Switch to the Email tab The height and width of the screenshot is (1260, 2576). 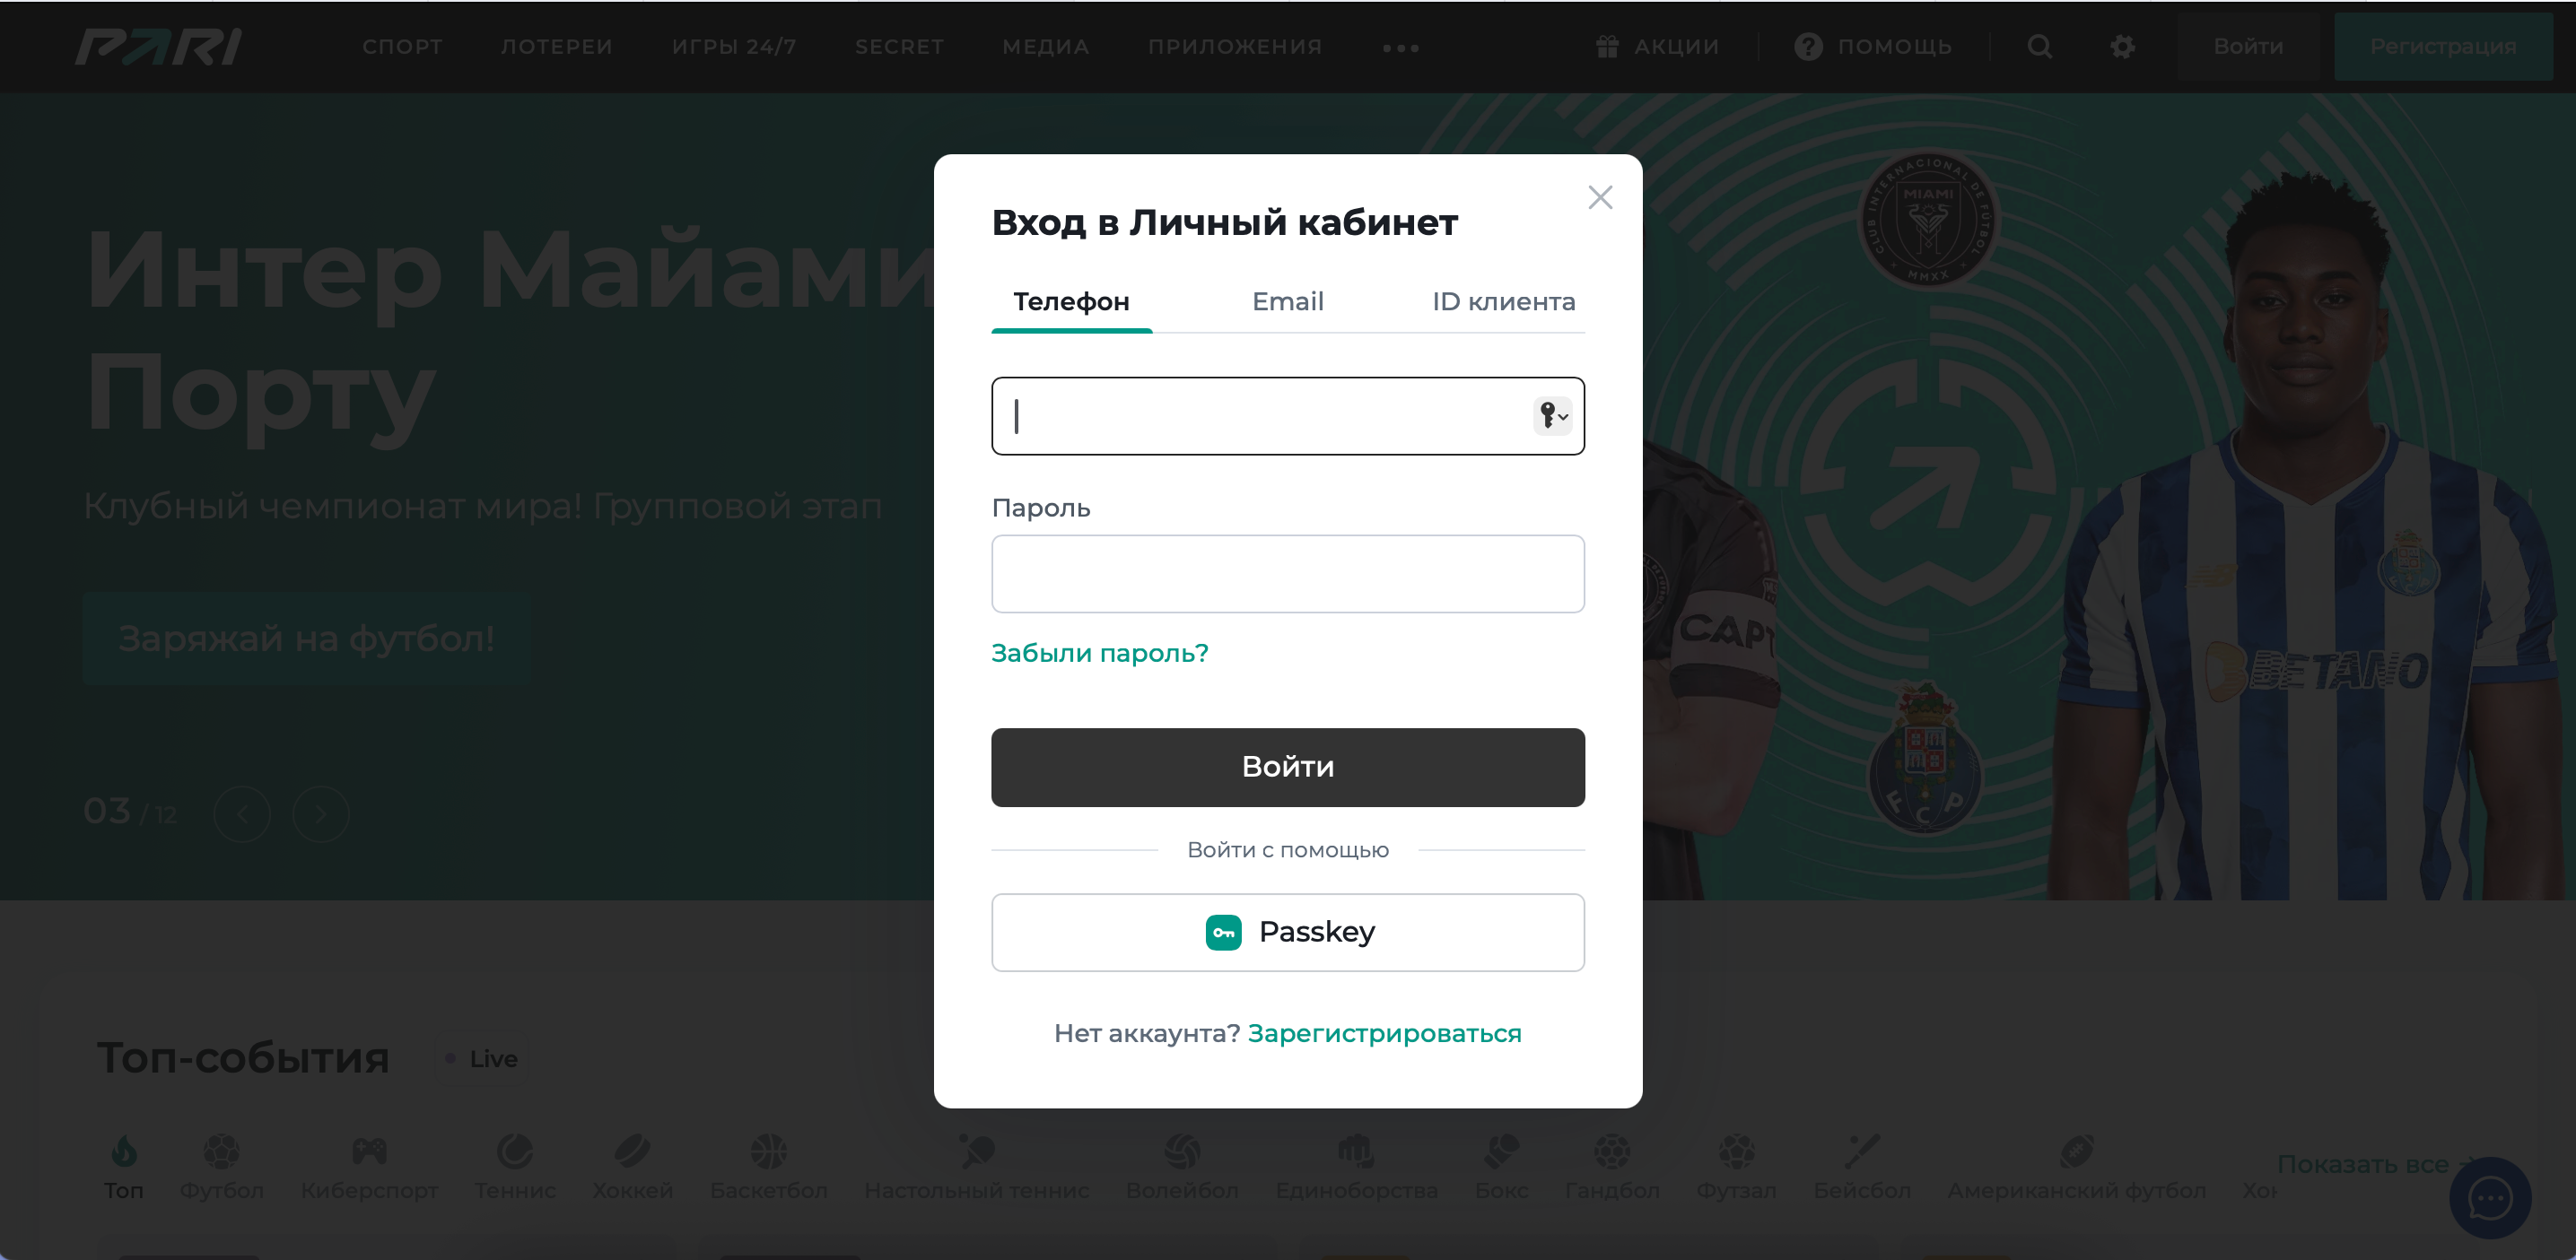[x=1287, y=301]
